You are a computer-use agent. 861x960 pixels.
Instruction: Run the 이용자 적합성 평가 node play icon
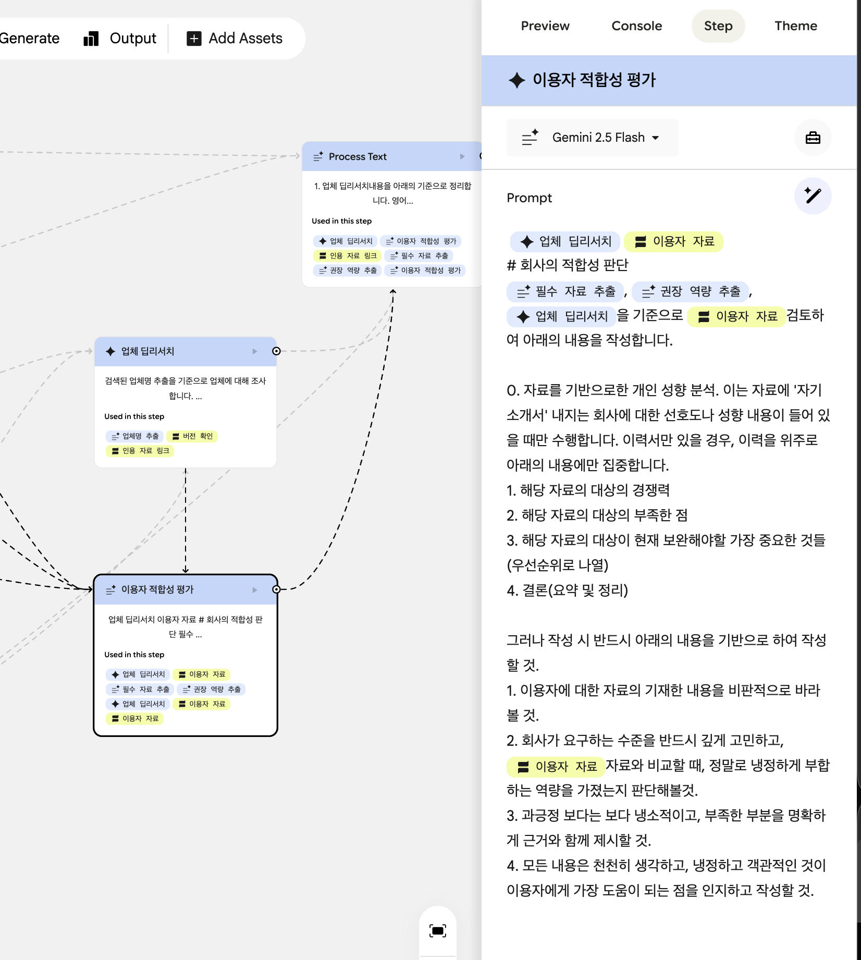coord(254,589)
